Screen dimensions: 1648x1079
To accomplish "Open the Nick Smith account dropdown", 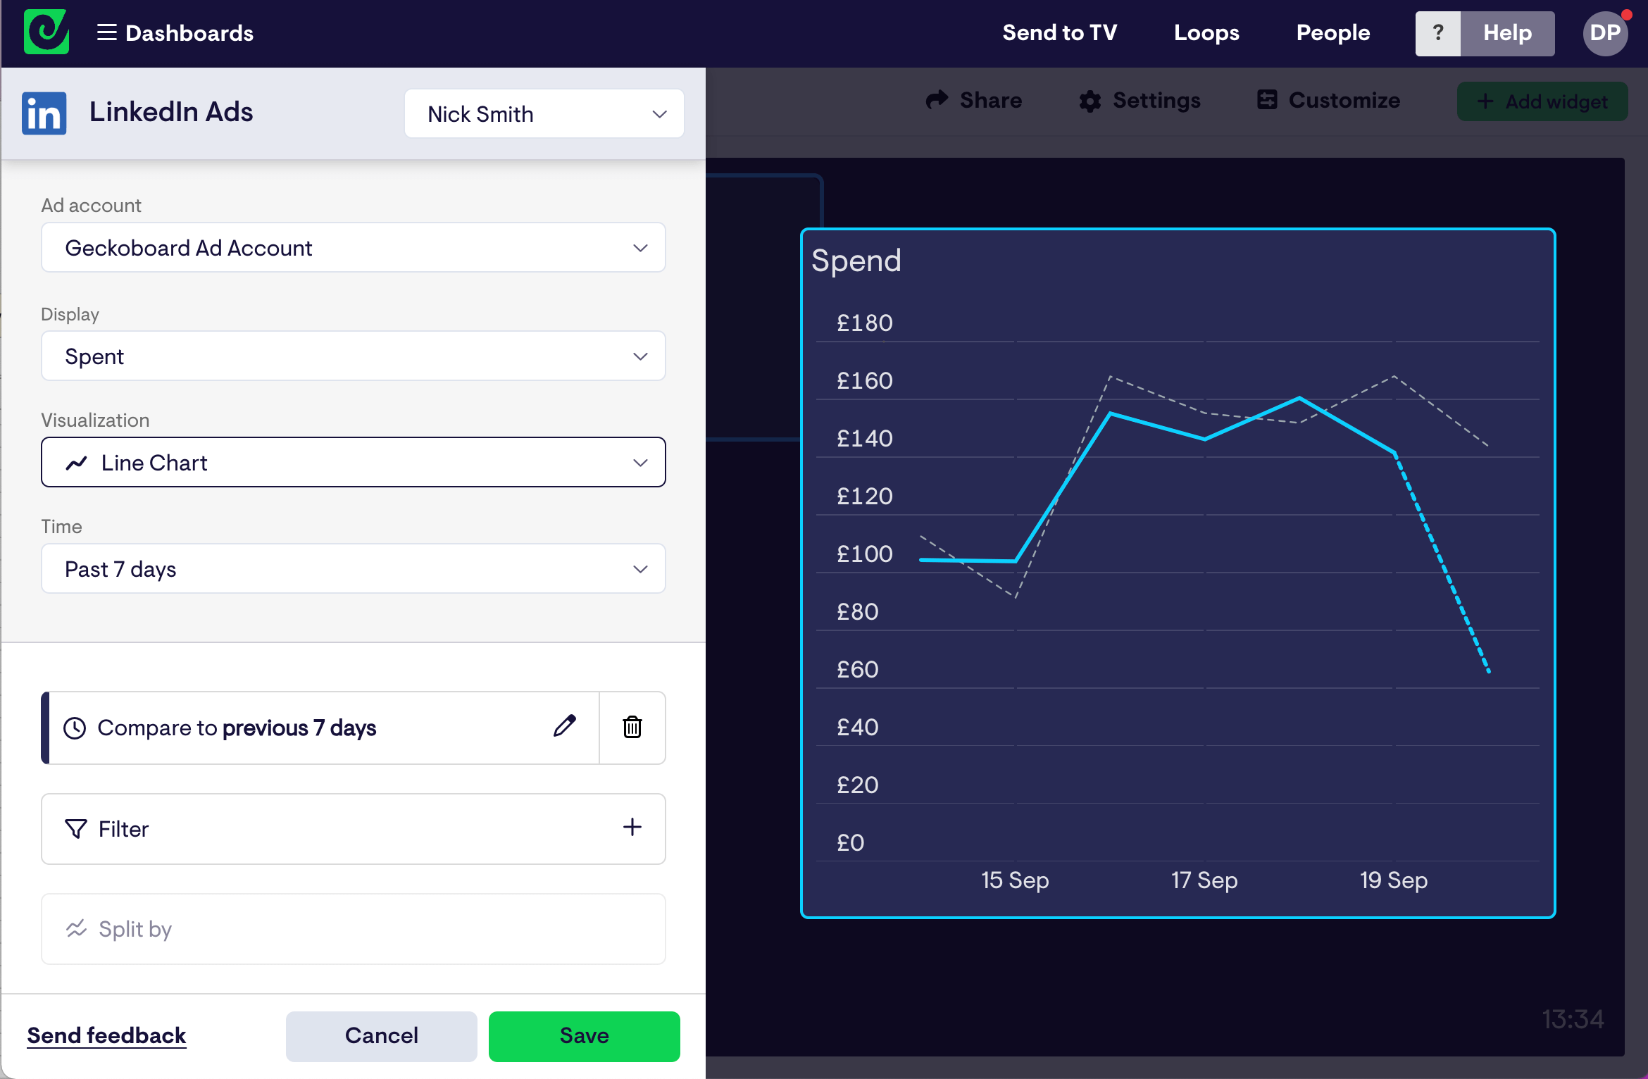I will tap(544, 114).
